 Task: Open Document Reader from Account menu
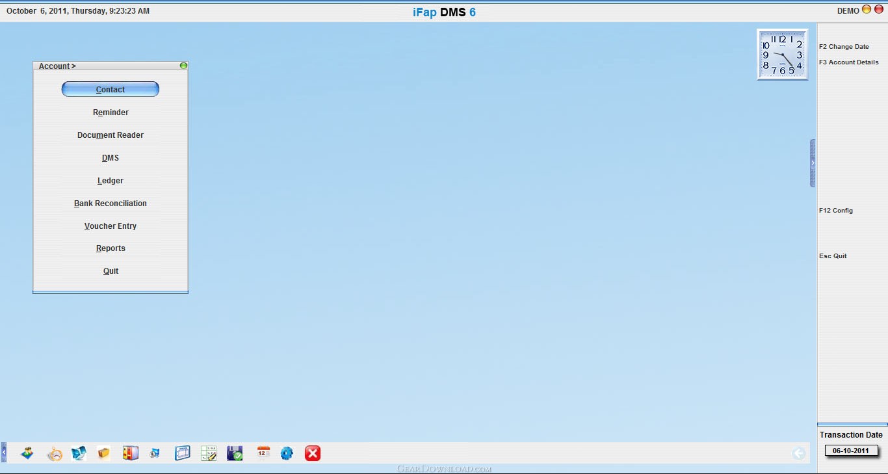(x=111, y=135)
